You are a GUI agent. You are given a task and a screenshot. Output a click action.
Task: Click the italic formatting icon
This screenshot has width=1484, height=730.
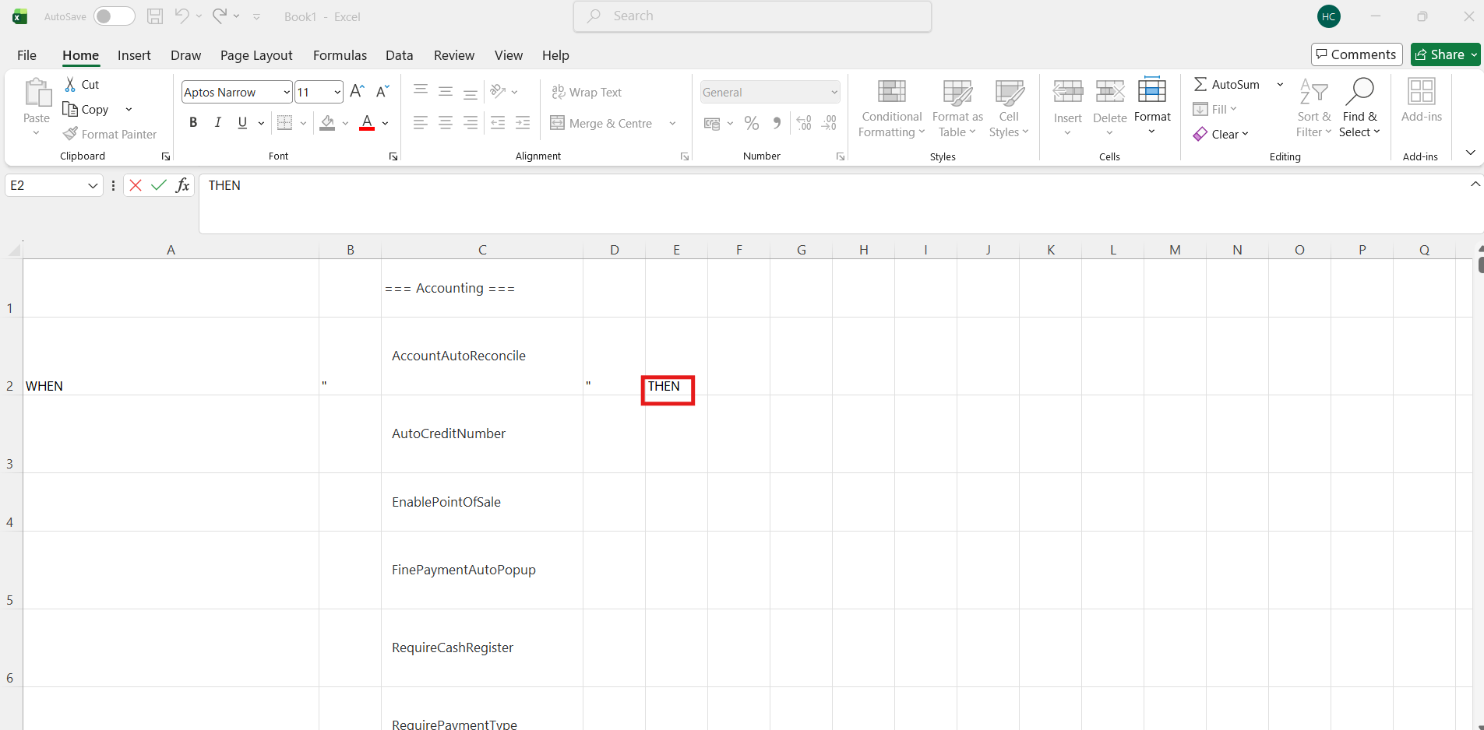[x=218, y=122]
